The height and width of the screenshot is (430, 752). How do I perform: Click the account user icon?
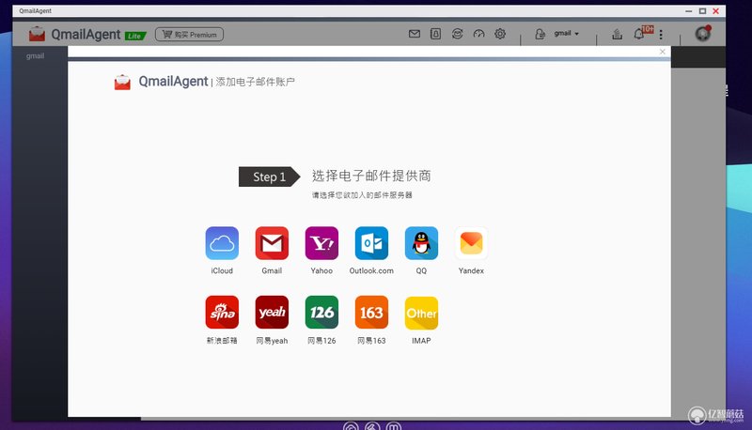[x=540, y=34]
